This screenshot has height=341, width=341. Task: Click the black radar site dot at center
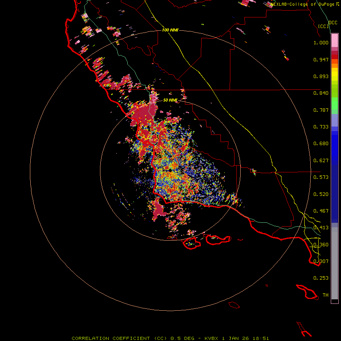[170, 170]
